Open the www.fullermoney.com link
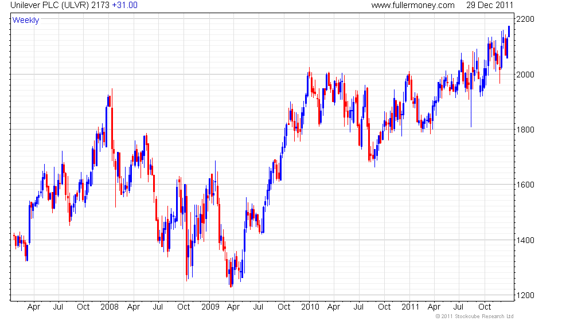This screenshot has height=321, width=562. point(412,5)
